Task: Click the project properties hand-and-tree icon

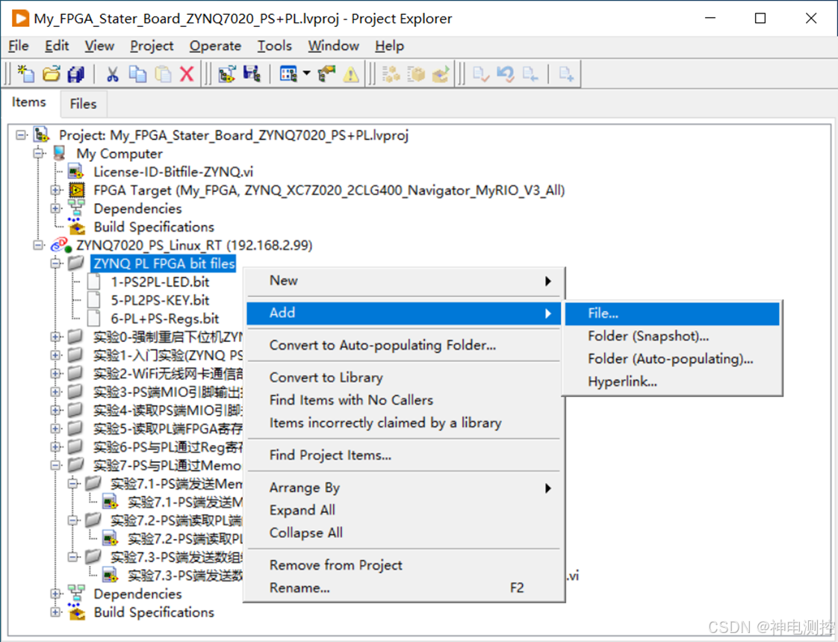Action: click(326, 74)
